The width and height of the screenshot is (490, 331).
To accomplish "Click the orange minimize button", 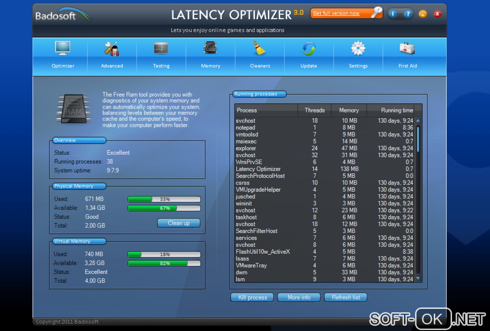I will pos(422,14).
